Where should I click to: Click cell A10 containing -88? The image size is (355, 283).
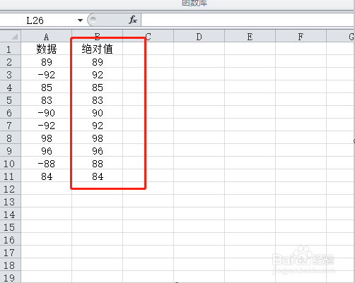pyautogui.click(x=47, y=163)
